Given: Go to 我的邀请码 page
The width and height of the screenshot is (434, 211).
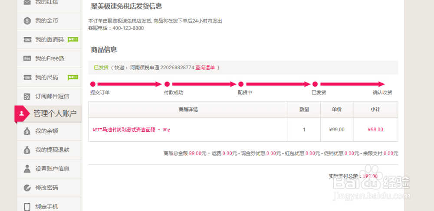Looking at the screenshot, I should click(49, 40).
